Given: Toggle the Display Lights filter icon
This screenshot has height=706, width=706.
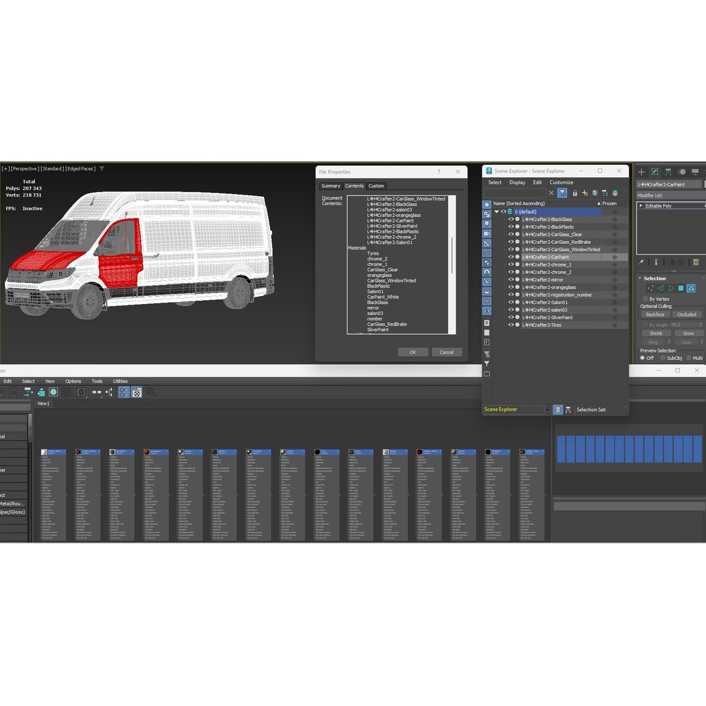Looking at the screenshot, I should pos(487,224).
